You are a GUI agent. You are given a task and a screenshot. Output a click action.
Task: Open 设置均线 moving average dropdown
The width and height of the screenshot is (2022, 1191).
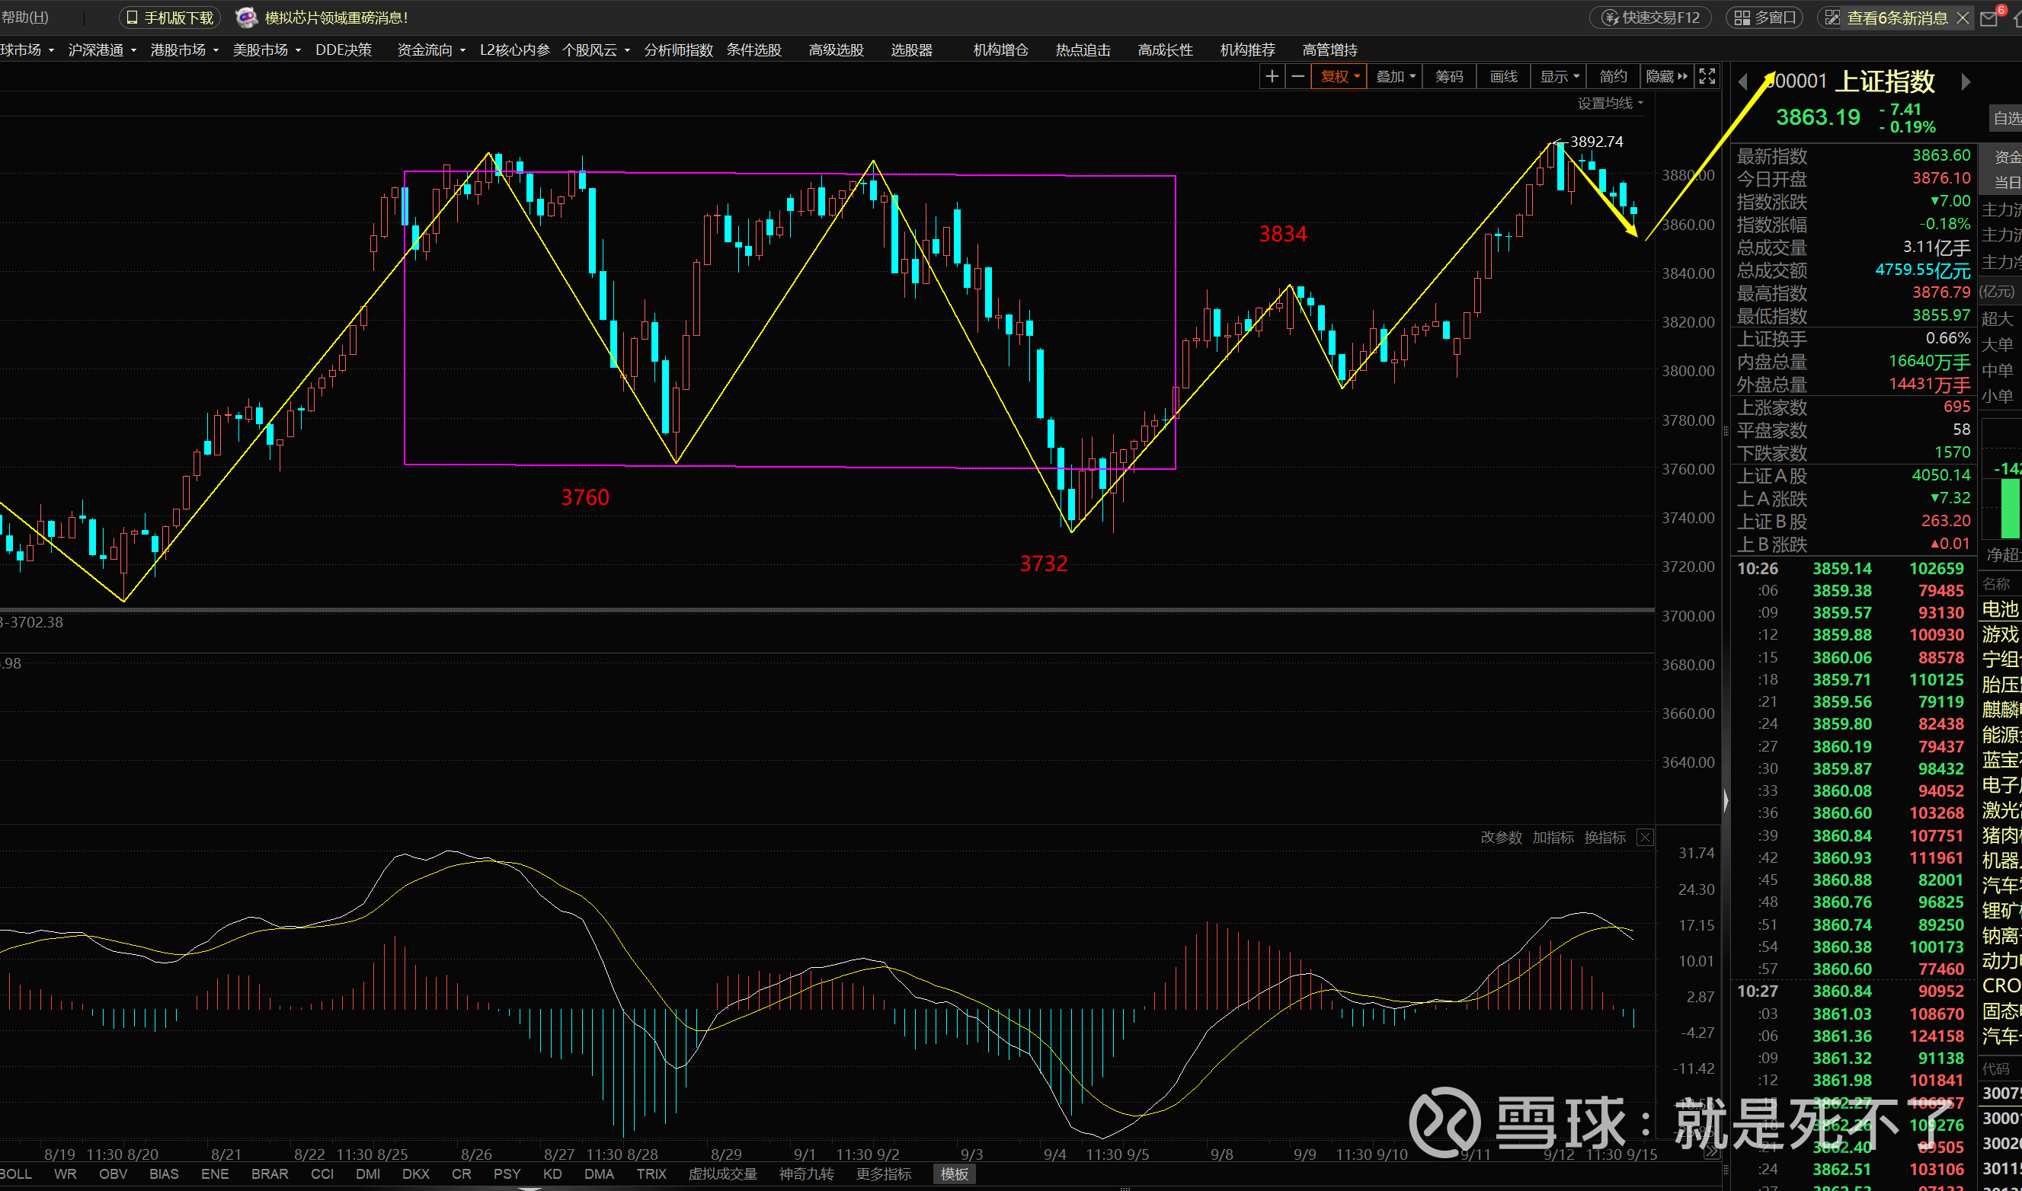(1609, 103)
